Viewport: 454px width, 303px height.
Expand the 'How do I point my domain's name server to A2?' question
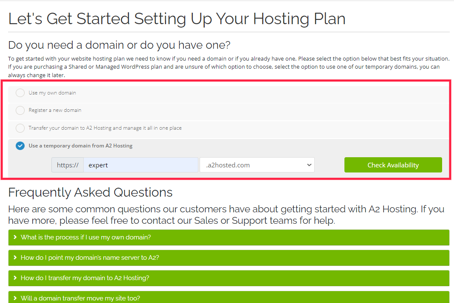229,258
